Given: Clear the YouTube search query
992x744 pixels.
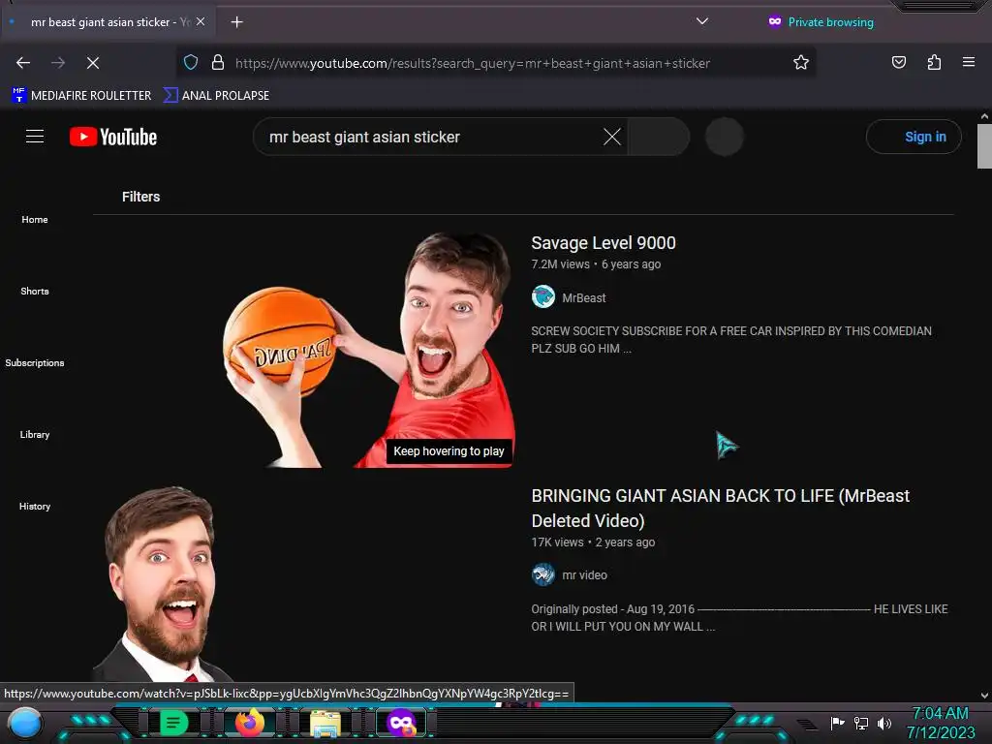Looking at the screenshot, I should tap(612, 137).
